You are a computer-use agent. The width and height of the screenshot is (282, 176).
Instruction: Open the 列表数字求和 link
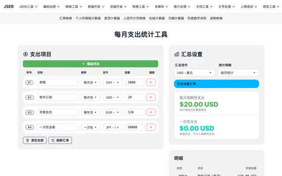coord(197,18)
